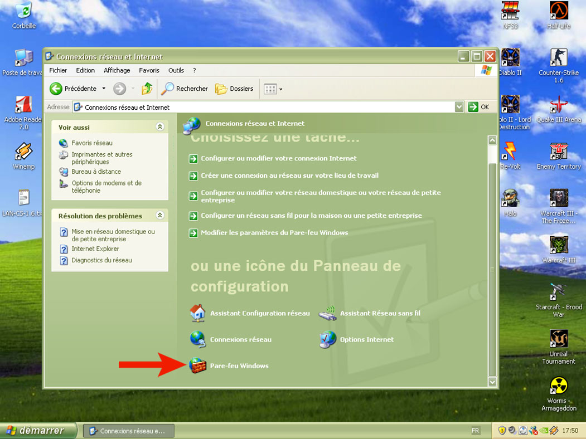Click Configurer ou modifier votre connexion Internet
Viewport: 586px width, 439px height.
(x=278, y=158)
